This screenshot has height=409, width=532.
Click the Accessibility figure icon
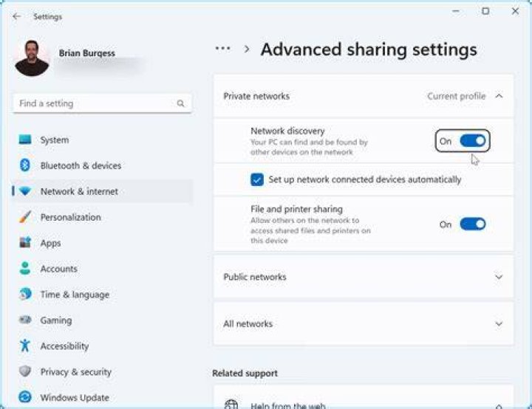pos(25,346)
